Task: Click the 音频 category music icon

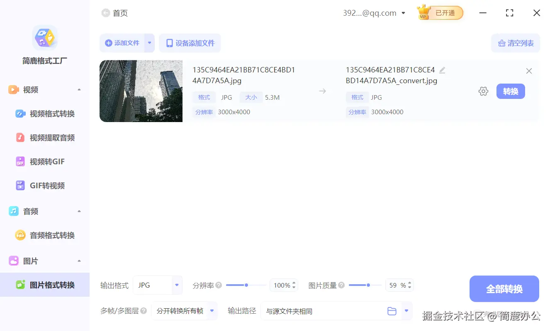Action: (14, 211)
